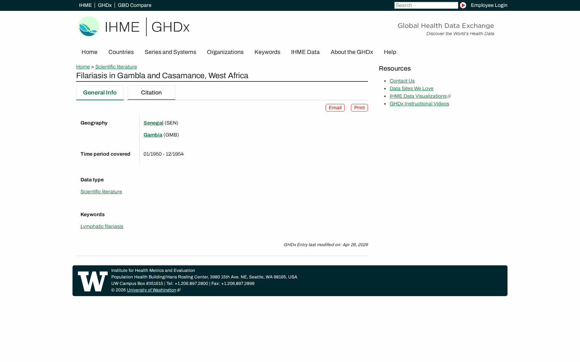Open Lymphatic filariasis keyword link
This screenshot has width=580, height=362.
coord(102,226)
